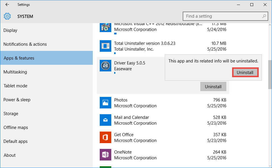Select the Driver Easy 5.0.5 entry name
The width and height of the screenshot is (272, 168).
pos(129,63)
